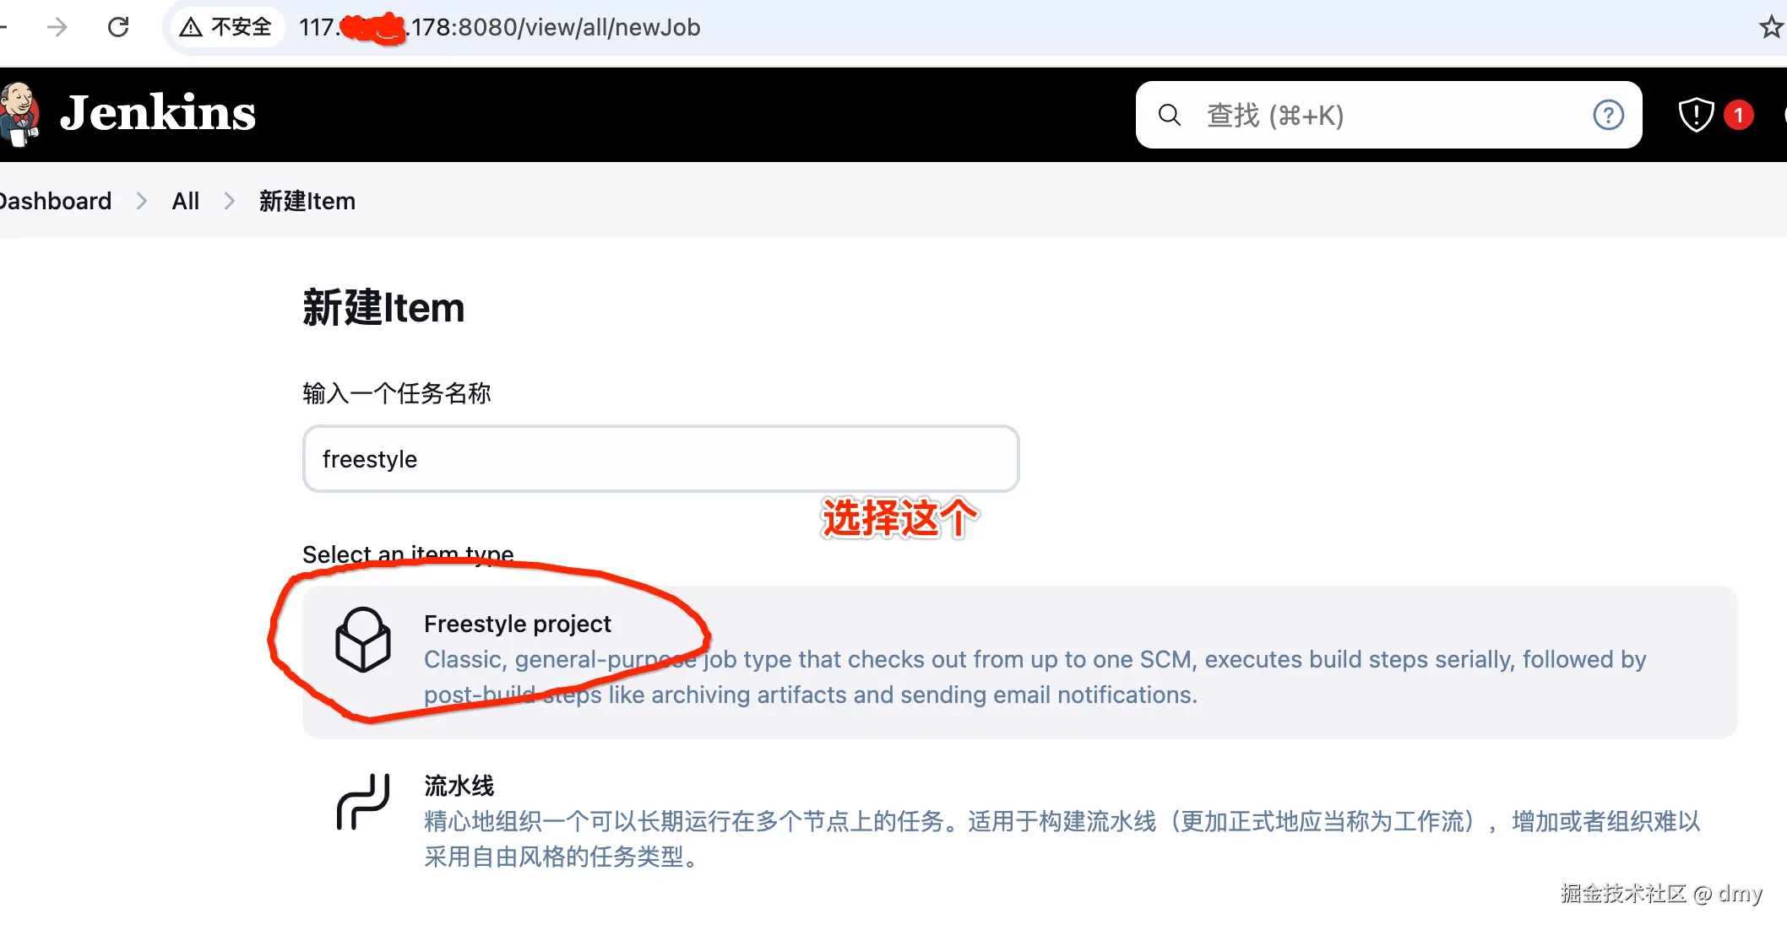1787x930 pixels.
Task: Click the browser forward arrow
Action: click(x=57, y=27)
